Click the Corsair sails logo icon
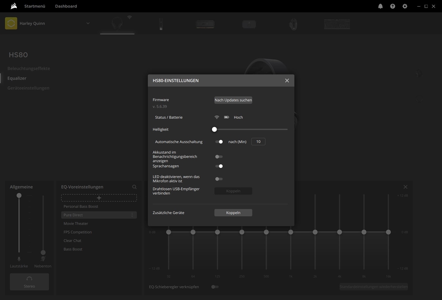442x300 pixels. [x=14, y=6]
